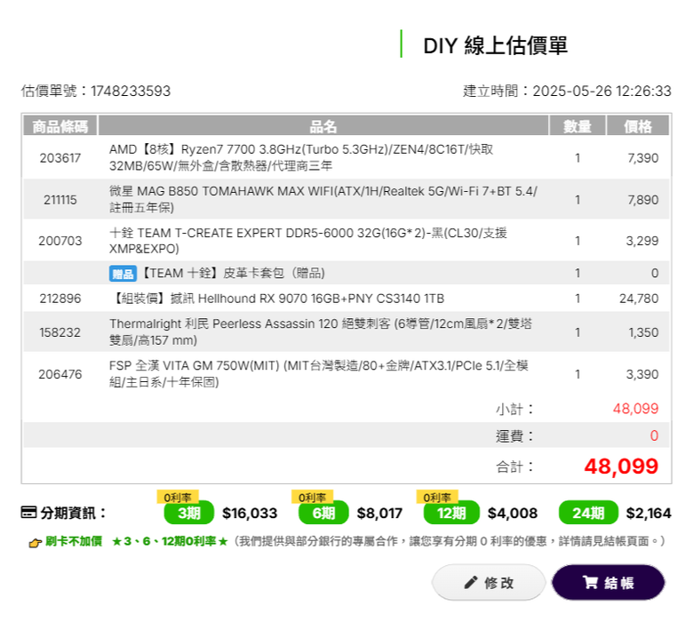Click the blue 贈品 badge
Image resolution: width=693 pixels, height=622 pixels.
(123, 274)
